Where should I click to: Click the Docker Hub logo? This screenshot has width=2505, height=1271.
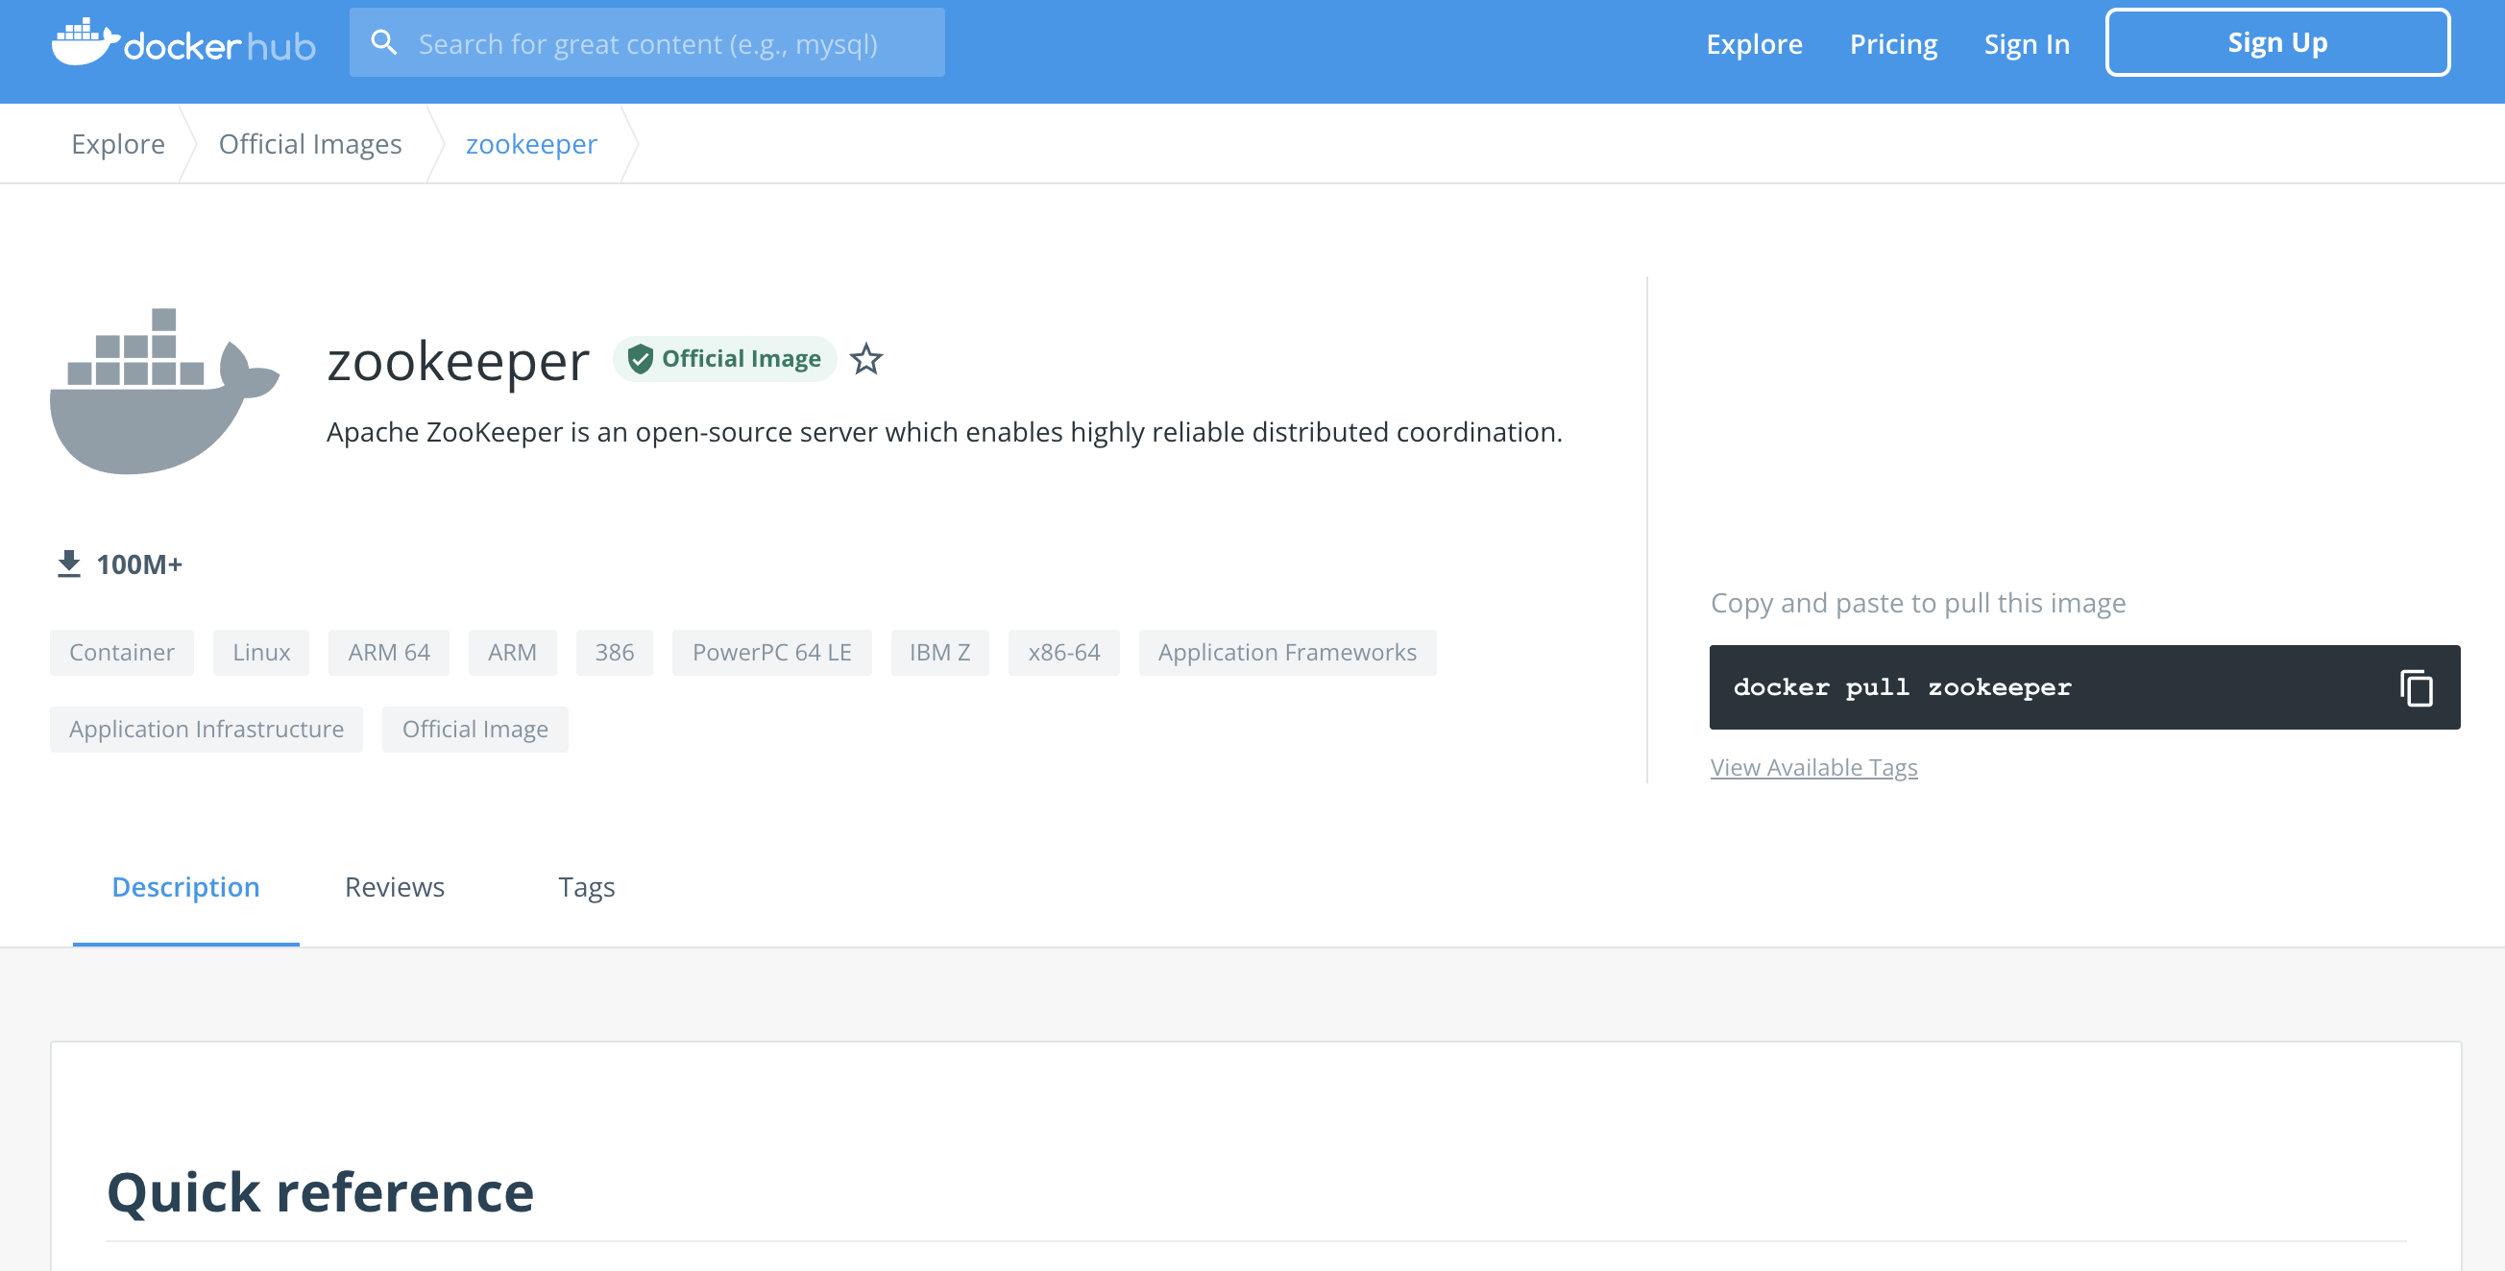[183, 43]
